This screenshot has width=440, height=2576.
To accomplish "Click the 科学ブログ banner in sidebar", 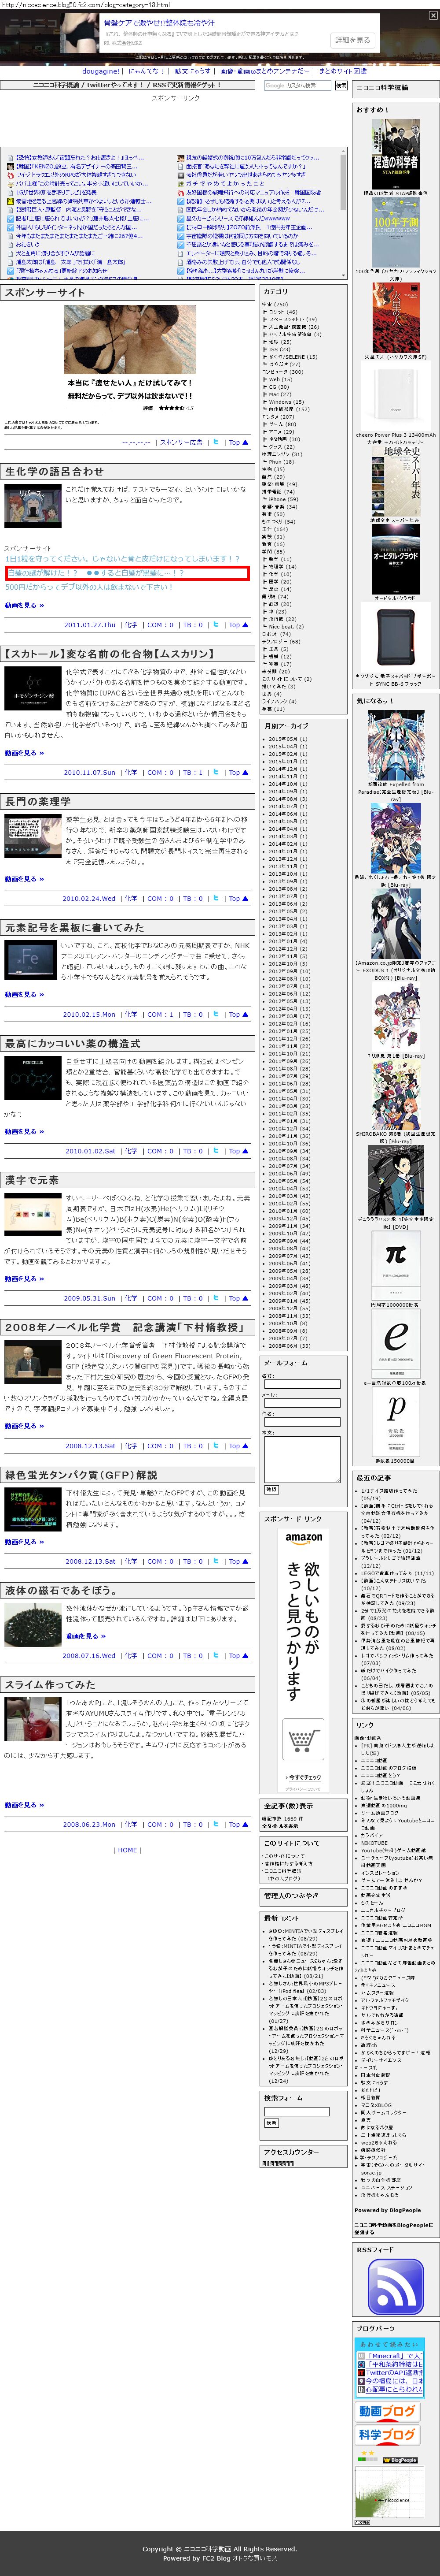I will click(388, 2434).
